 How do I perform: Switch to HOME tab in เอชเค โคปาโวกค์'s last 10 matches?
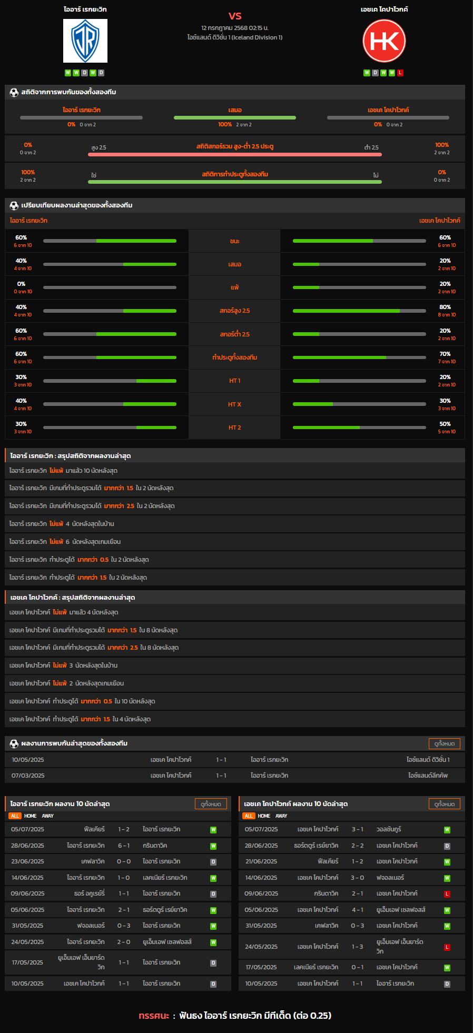pyautogui.click(x=264, y=816)
